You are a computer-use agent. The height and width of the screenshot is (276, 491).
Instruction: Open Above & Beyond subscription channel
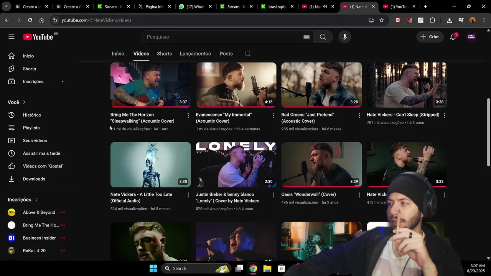pyautogui.click(x=38, y=212)
